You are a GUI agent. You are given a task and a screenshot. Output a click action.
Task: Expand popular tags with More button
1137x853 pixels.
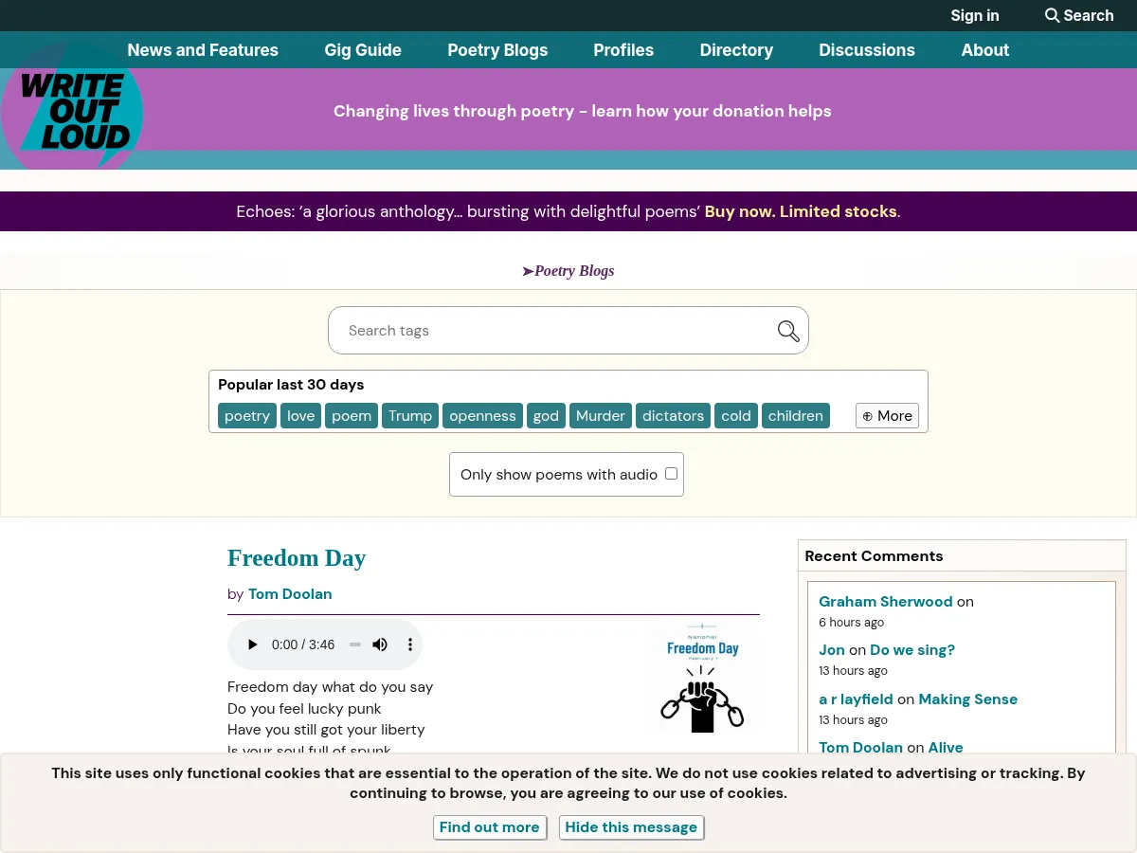[x=887, y=416]
